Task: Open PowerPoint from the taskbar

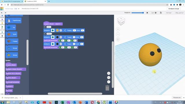Action: (80, 102)
